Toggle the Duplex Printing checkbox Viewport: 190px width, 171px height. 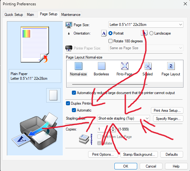point(68,103)
